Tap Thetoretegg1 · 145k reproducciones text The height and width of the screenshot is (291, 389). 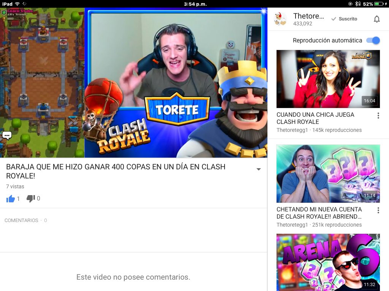[319, 130]
